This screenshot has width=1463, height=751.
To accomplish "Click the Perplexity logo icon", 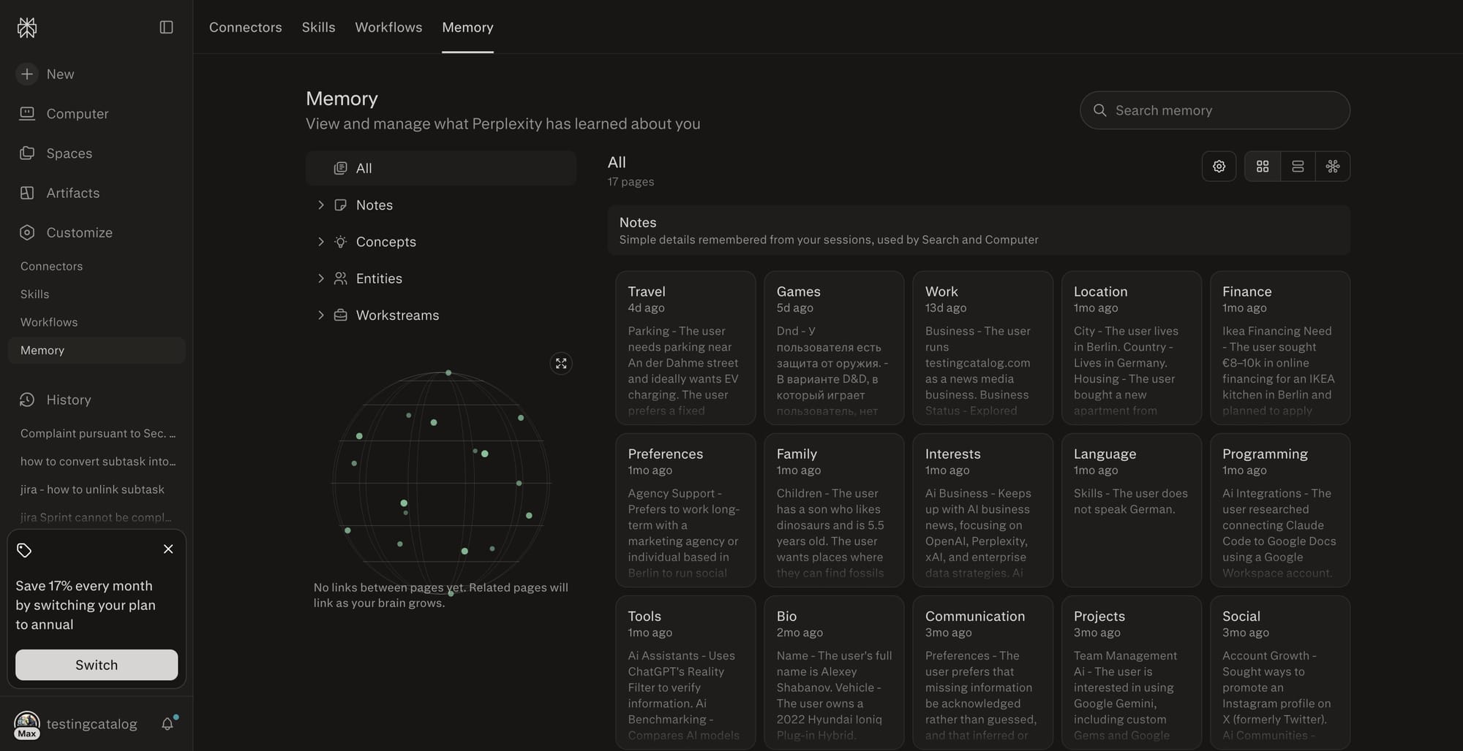I will pyautogui.click(x=27, y=28).
